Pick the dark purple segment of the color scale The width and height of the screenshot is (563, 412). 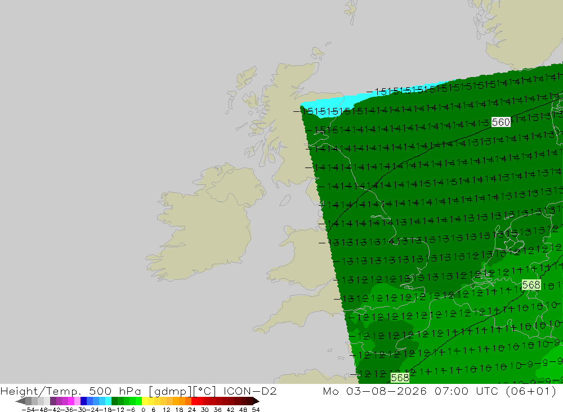[x=53, y=401]
